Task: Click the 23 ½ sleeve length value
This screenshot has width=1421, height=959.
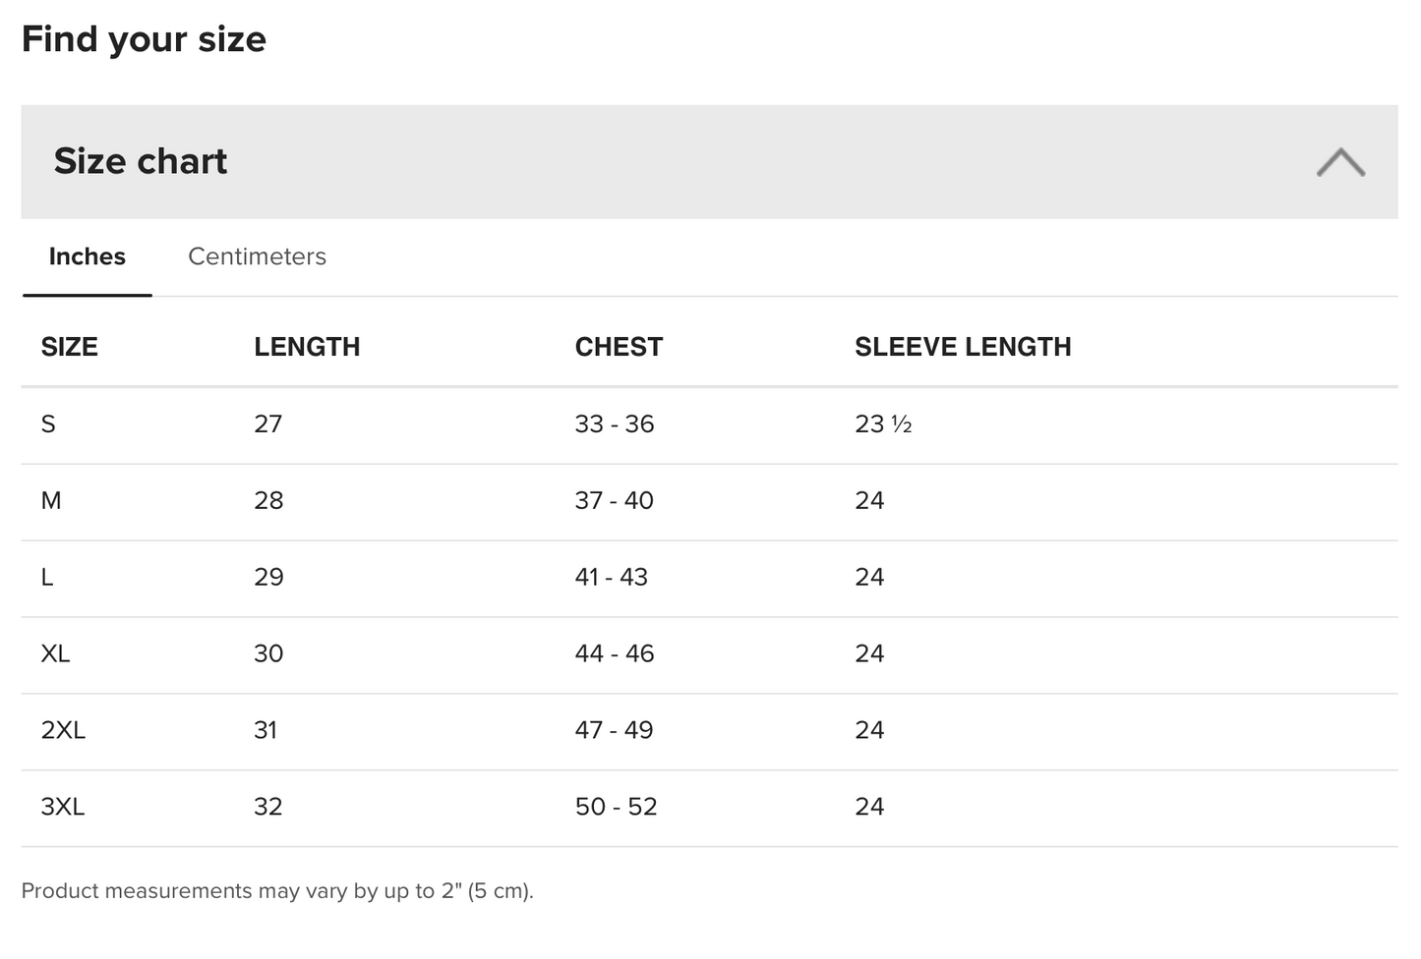Action: pyautogui.click(x=883, y=423)
